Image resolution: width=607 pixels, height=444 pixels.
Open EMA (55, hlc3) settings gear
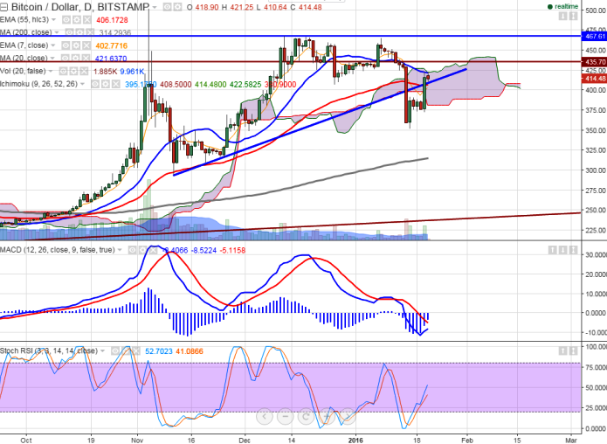pos(77,20)
